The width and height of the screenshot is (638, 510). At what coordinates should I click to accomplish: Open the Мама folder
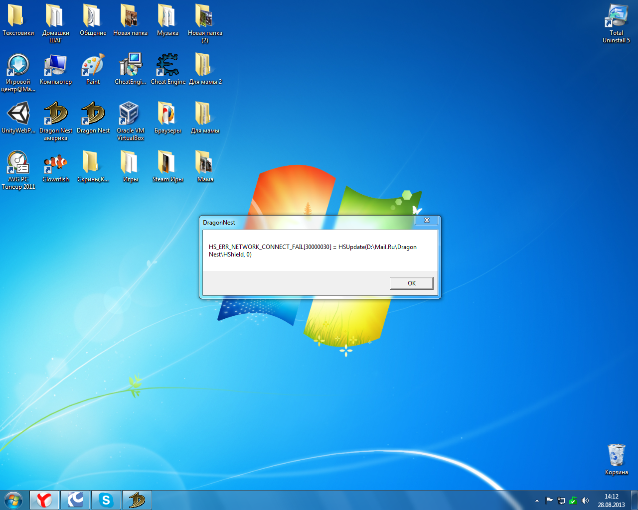(205, 166)
